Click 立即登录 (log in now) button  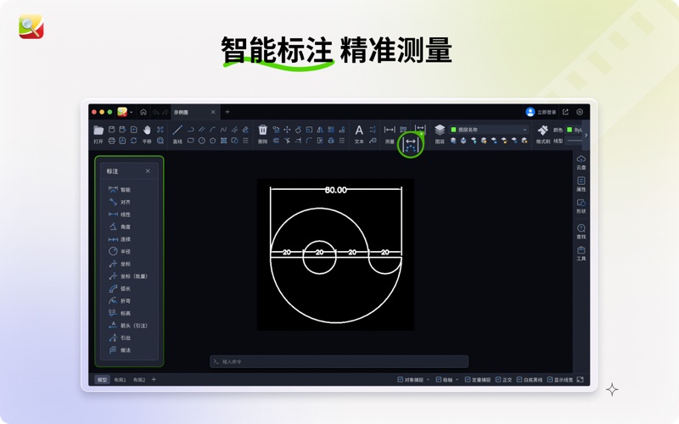(541, 112)
